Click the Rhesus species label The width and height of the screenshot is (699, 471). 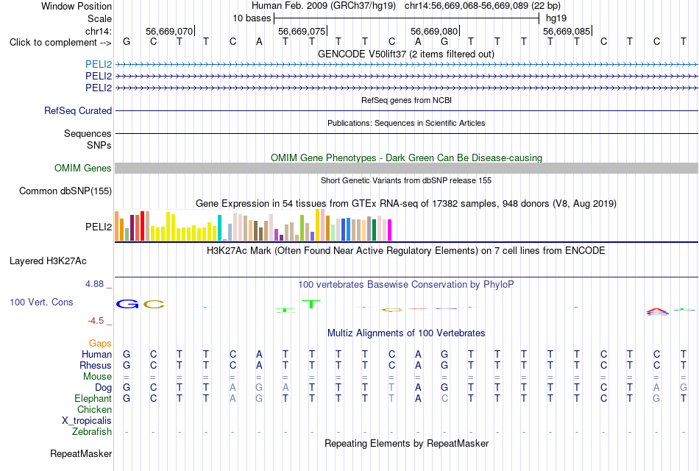(x=96, y=365)
